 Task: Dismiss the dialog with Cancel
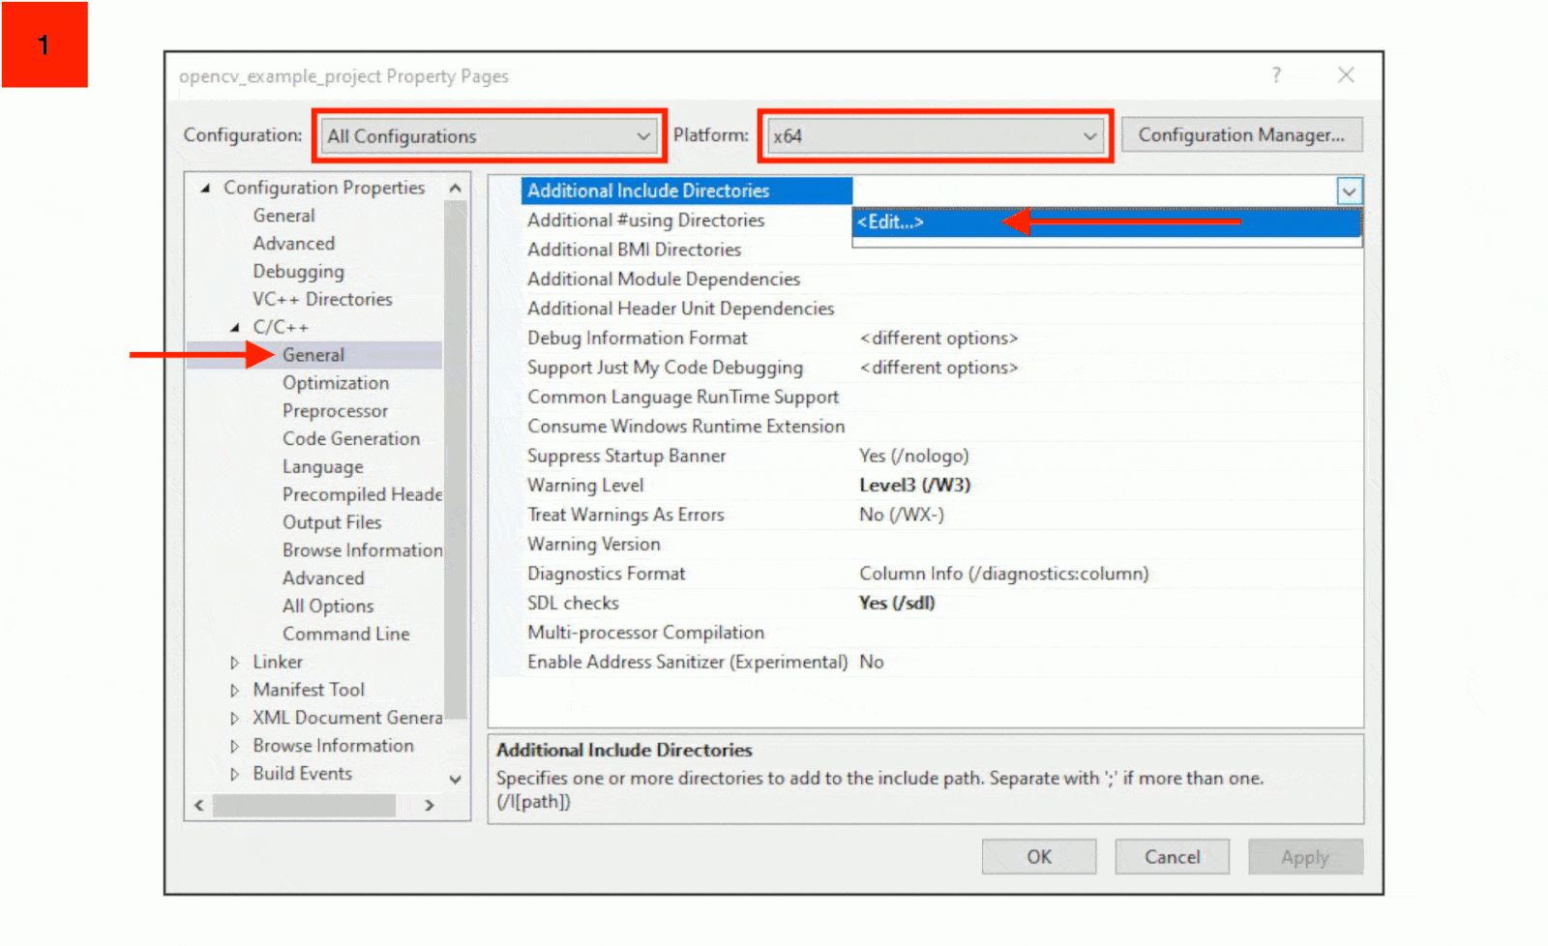pyautogui.click(x=1172, y=857)
